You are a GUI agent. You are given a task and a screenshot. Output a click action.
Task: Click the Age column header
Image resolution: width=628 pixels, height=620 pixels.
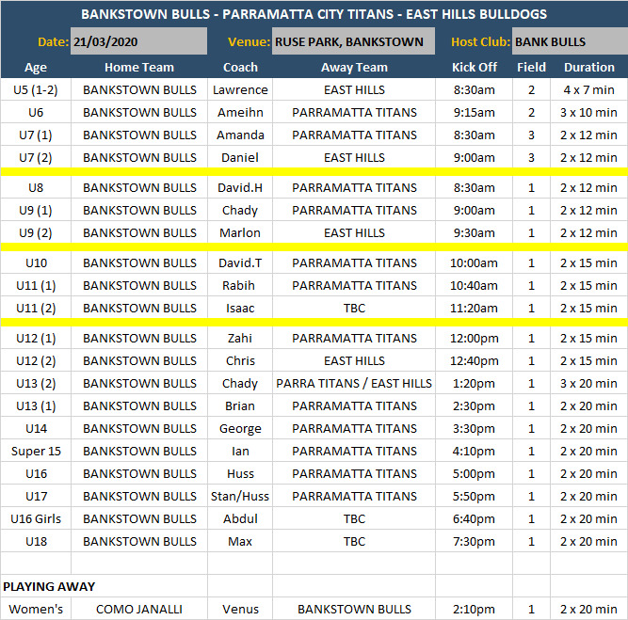(36, 67)
